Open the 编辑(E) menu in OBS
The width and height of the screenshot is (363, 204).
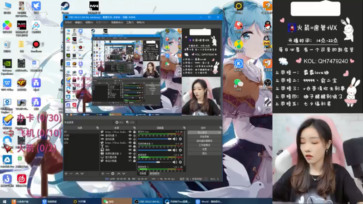(78, 22)
